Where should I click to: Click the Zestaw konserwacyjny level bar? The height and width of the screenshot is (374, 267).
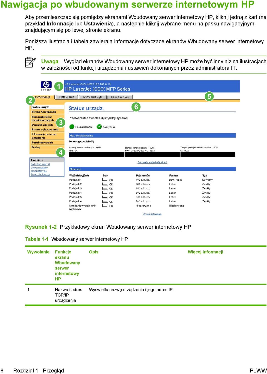point(152,154)
